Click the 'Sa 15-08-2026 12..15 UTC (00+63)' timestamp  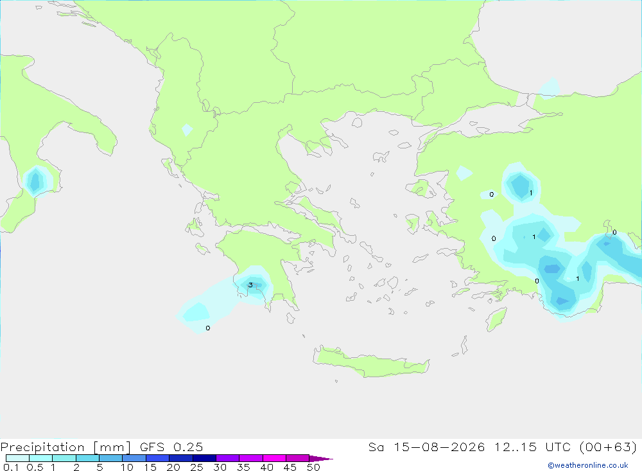tap(503, 447)
